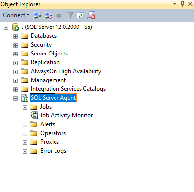Open the Connect dropdown
The height and width of the screenshot is (192, 194).
pos(16,15)
